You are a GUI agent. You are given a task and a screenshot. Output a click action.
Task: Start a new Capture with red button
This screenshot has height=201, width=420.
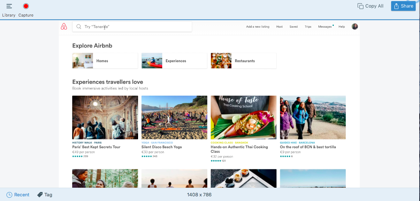[26, 6]
